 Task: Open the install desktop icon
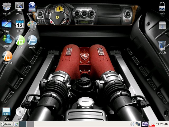[7, 6]
